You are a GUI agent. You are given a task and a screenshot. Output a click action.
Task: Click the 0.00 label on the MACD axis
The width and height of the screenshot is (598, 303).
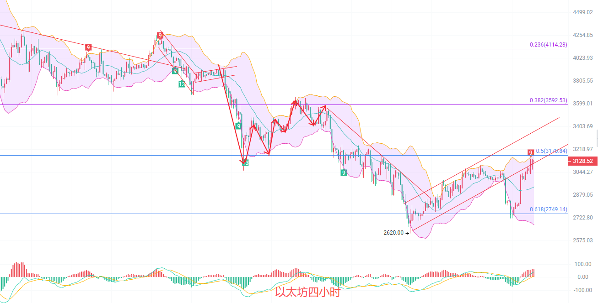(x=582, y=277)
